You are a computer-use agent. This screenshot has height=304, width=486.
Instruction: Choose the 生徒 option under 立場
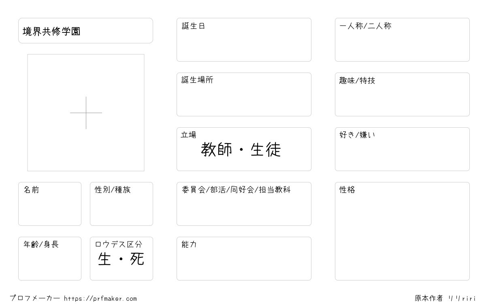(266, 150)
